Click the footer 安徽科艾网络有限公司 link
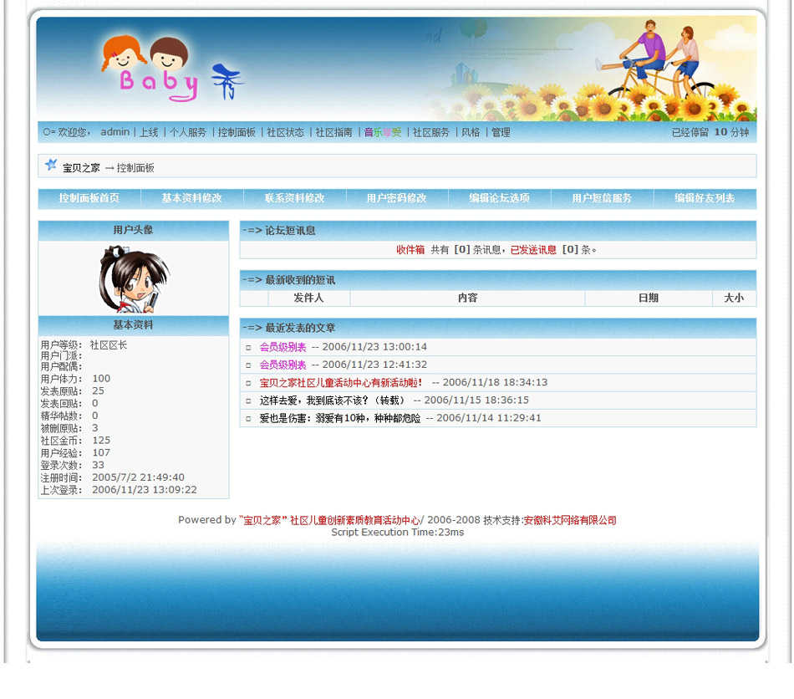 pyautogui.click(x=570, y=520)
